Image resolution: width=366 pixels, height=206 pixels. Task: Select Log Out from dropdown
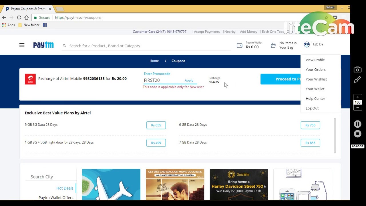pyautogui.click(x=312, y=108)
